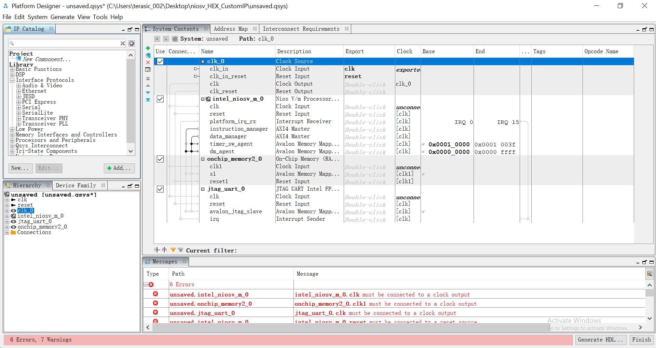The height and width of the screenshot is (348, 656).
Task: Expand Connections in the Hierarchy tree
Action: pos(7,232)
